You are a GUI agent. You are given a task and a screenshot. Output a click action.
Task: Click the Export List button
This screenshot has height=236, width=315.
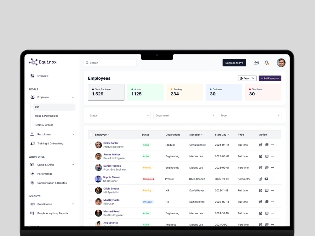coord(247,78)
